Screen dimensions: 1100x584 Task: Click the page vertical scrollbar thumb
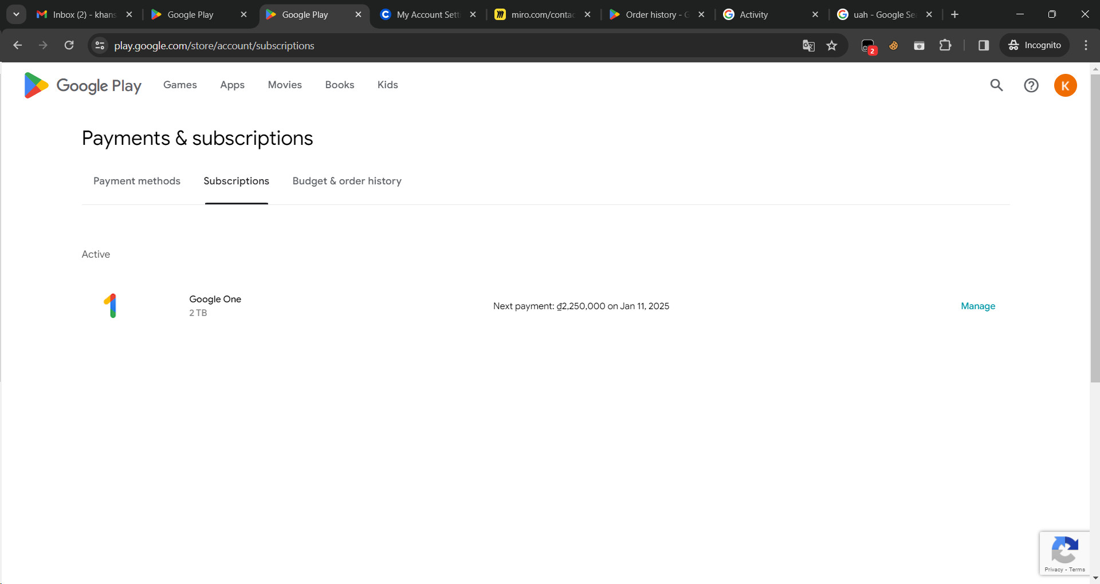1095,228
